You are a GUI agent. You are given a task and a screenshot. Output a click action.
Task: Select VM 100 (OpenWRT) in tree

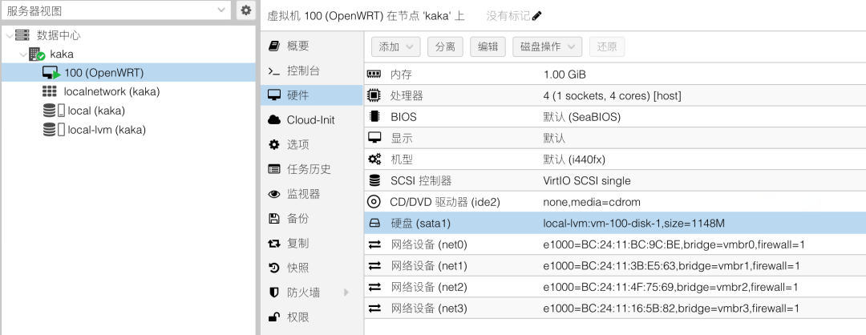(x=128, y=72)
